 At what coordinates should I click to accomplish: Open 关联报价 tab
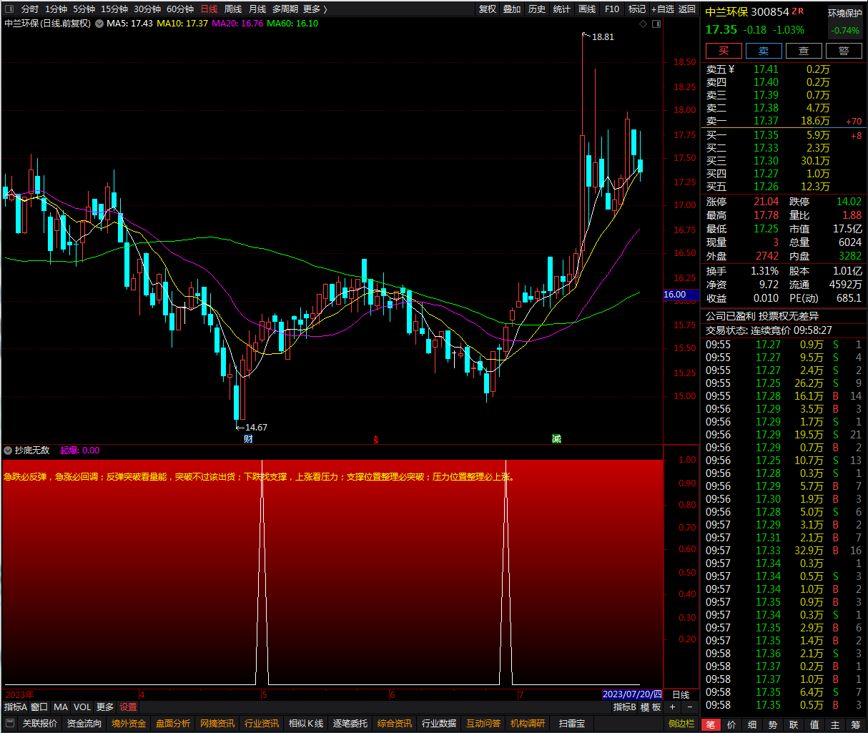coord(40,724)
